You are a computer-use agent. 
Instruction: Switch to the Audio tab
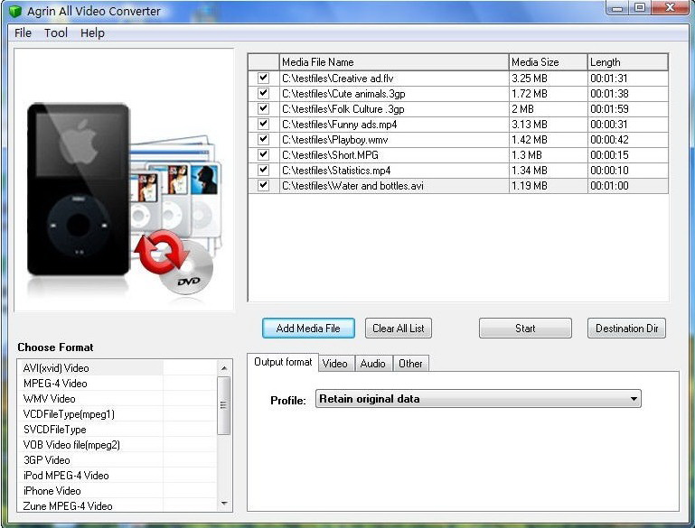tap(372, 364)
